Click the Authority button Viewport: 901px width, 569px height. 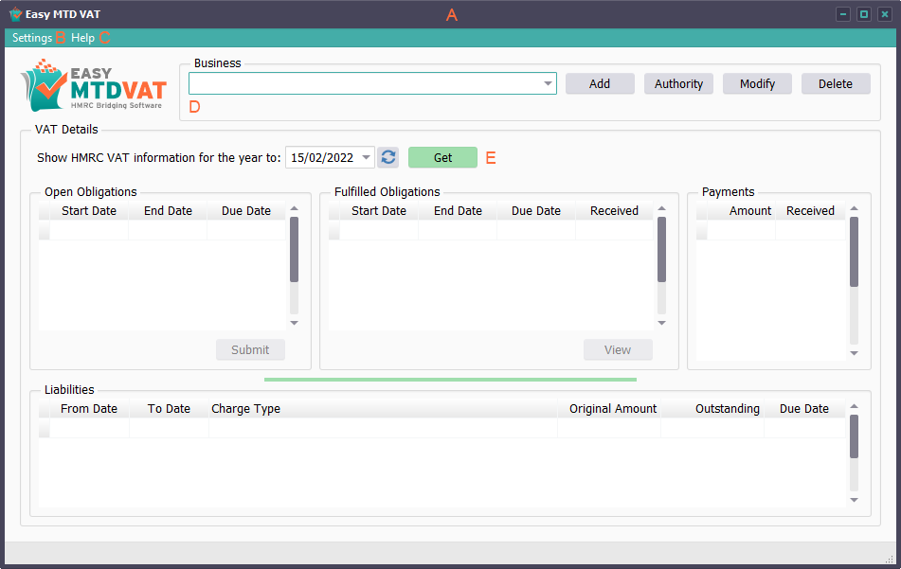click(678, 84)
